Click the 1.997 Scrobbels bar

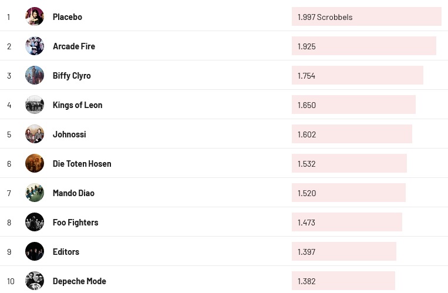pos(366,17)
